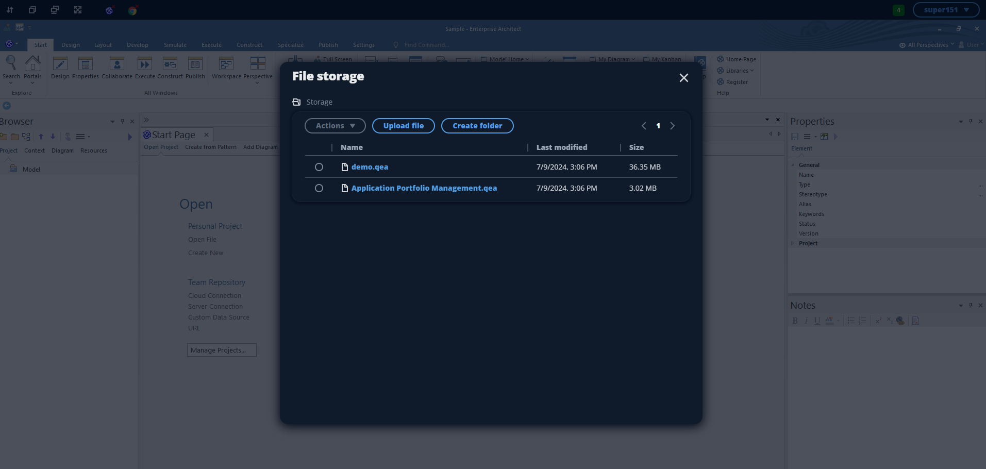Go to next page of file list
This screenshot has width=986, height=469.
pos(672,126)
